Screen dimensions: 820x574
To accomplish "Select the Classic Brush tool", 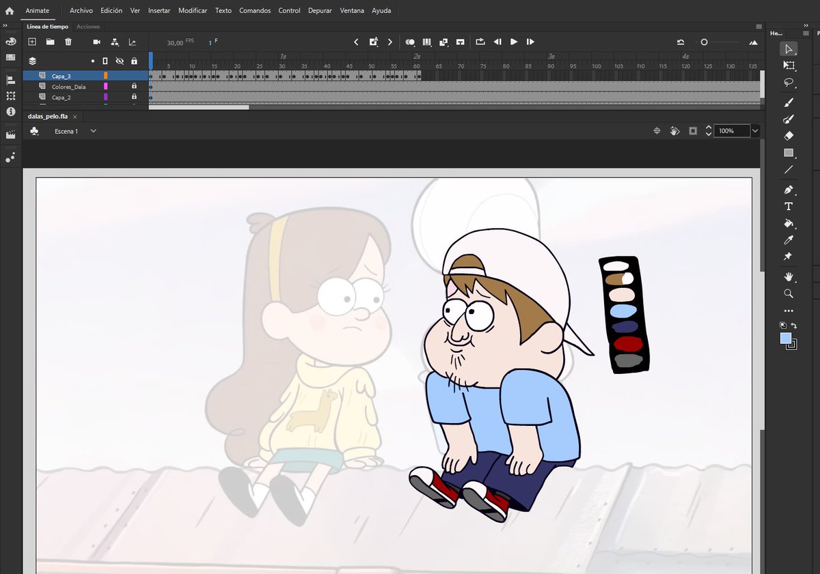I will click(789, 119).
